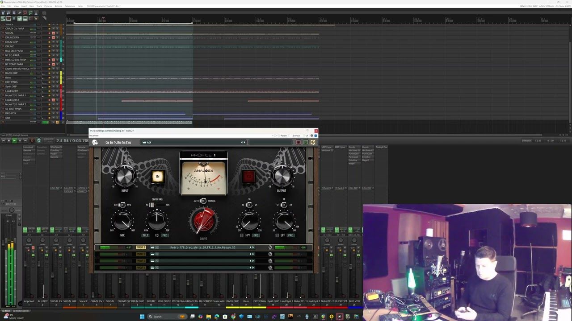Click the Genesis header preset navigation arrows
572x321 pixels.
pyautogui.click(x=243, y=142)
